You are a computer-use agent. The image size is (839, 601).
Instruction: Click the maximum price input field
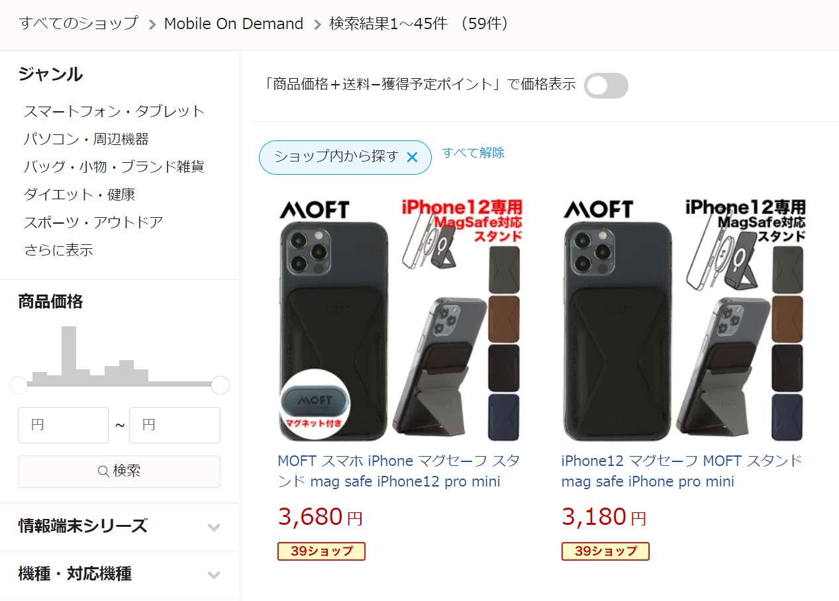(x=175, y=425)
